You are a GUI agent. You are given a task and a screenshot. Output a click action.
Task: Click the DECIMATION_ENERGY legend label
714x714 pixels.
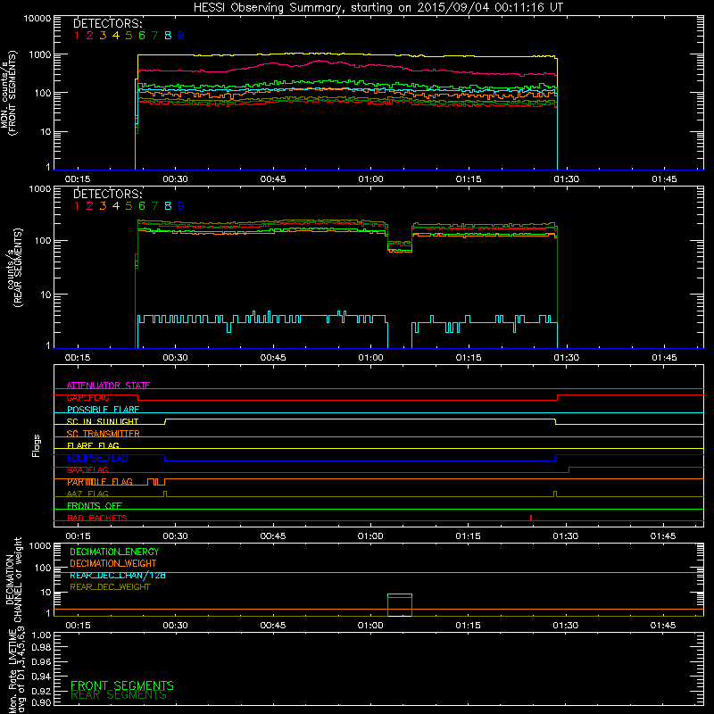click(114, 552)
